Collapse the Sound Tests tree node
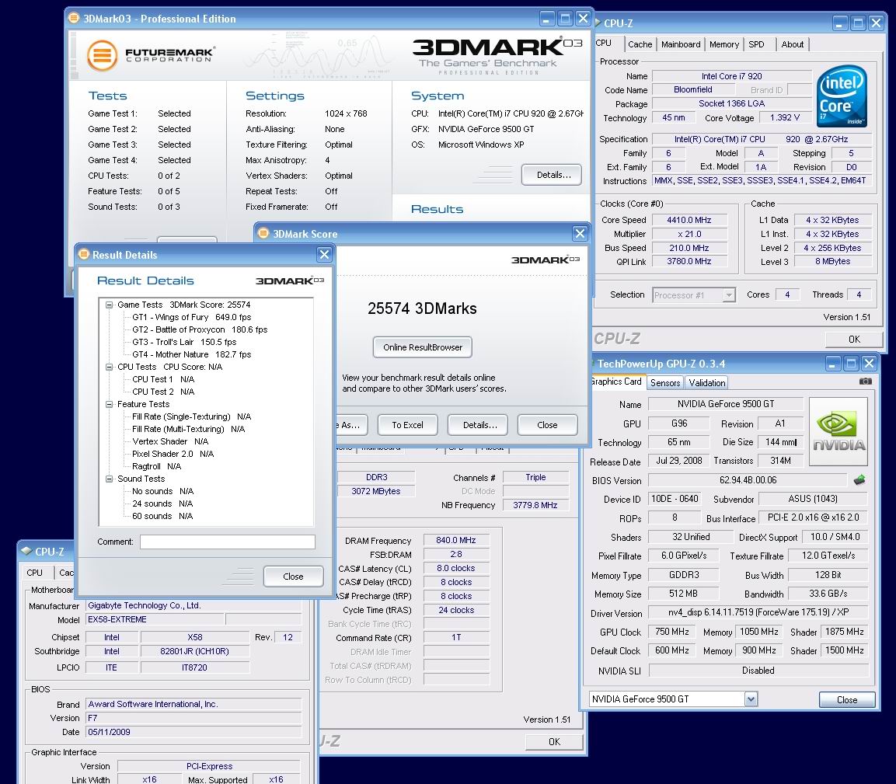 (x=109, y=479)
